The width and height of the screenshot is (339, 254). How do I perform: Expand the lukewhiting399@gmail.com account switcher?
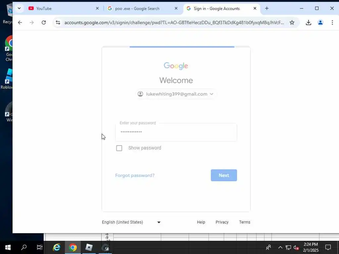click(176, 94)
